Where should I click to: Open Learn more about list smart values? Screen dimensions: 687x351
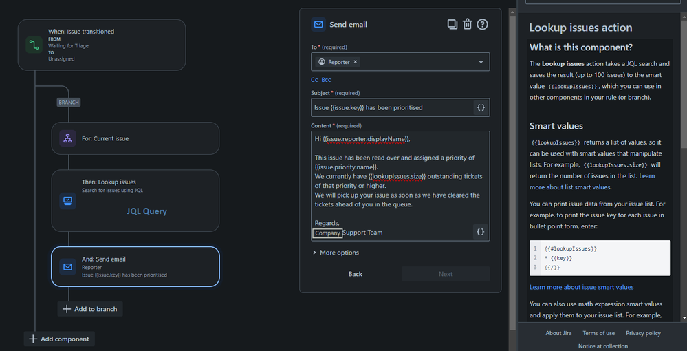592,181
